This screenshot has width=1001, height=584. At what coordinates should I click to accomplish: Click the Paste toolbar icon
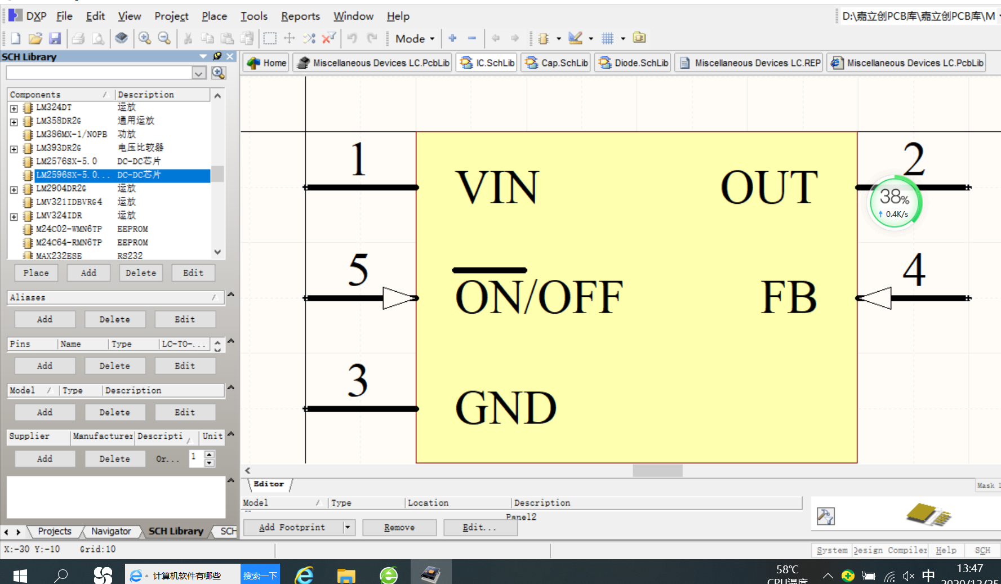point(227,38)
